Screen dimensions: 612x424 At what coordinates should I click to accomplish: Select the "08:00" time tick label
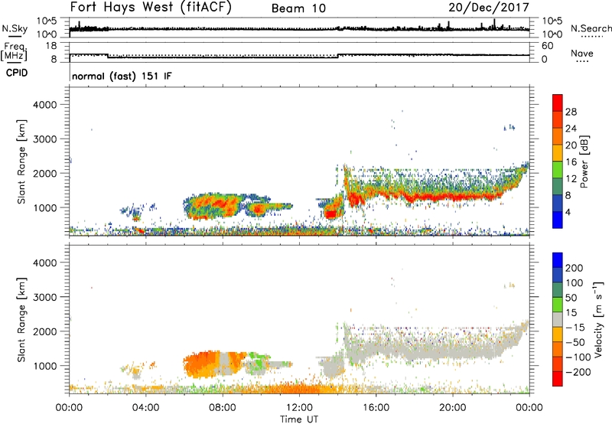click(x=223, y=408)
